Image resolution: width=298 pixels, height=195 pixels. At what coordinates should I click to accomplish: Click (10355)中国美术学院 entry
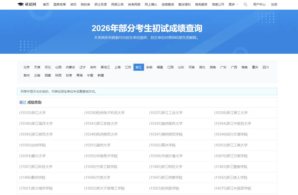[x=101, y=156]
